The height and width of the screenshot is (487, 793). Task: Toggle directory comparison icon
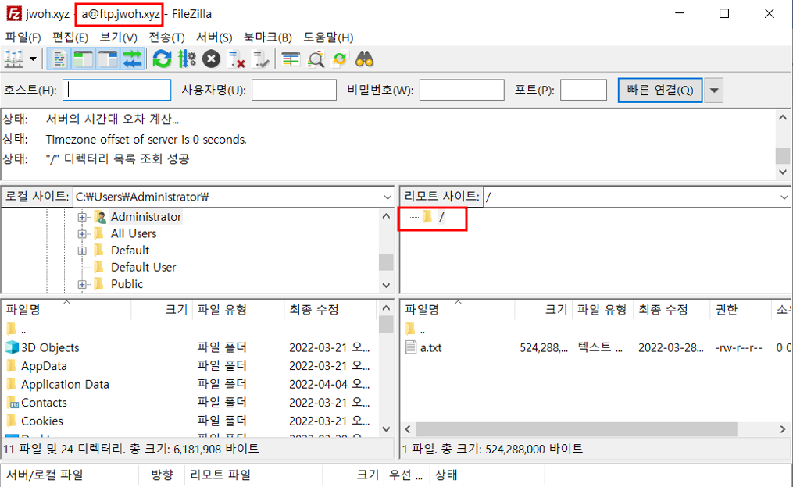tap(316, 59)
